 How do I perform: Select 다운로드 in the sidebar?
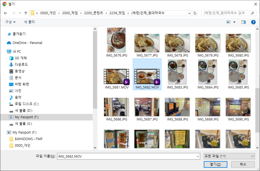pyautogui.click(x=10, y=64)
